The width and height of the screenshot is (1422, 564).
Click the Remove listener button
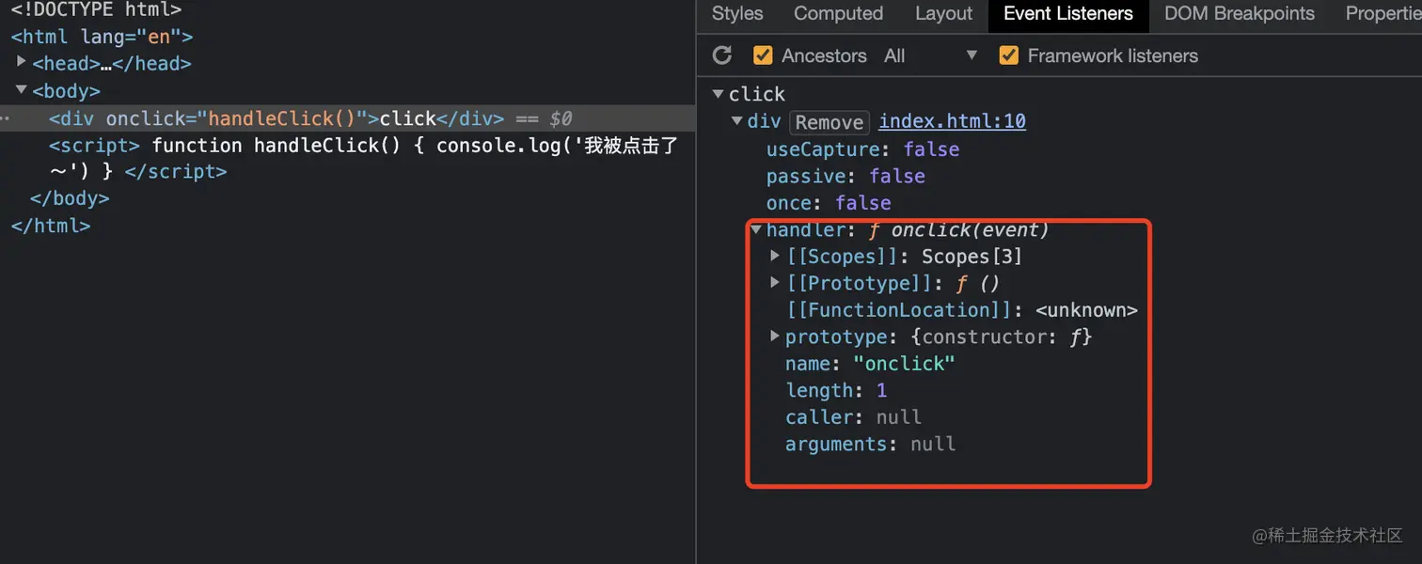point(829,122)
